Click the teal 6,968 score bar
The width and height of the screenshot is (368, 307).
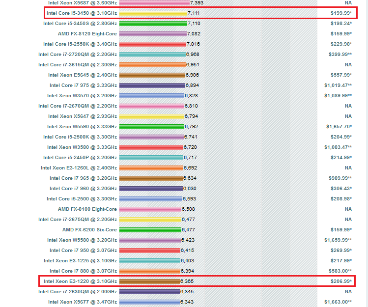(152, 55)
